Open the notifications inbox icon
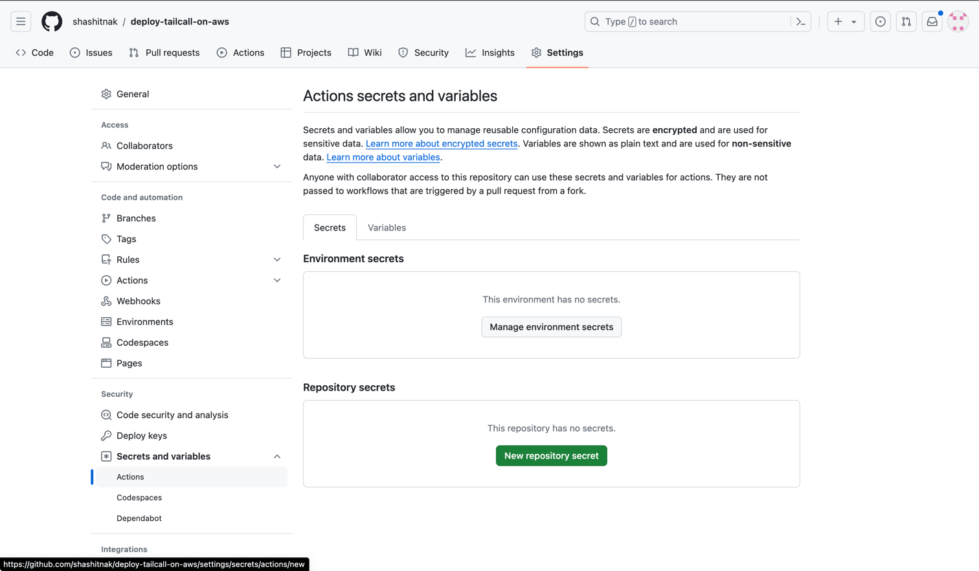Viewport: 979px width, 571px height. [932, 21]
